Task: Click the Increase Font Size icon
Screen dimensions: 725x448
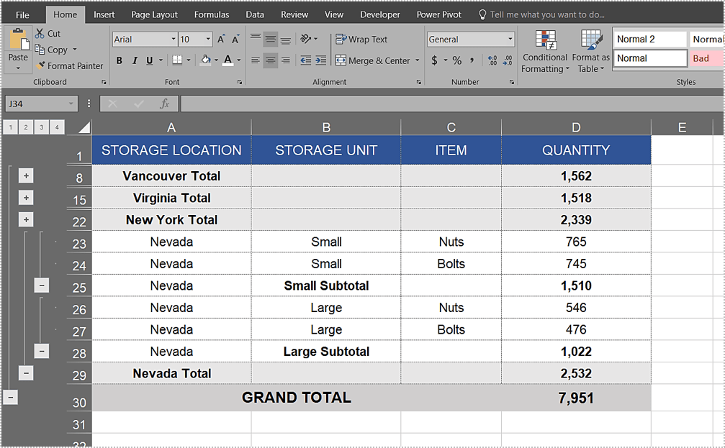Action: click(x=221, y=40)
